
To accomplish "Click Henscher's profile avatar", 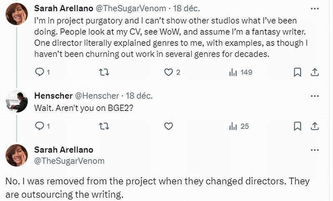I will (x=17, y=101).
